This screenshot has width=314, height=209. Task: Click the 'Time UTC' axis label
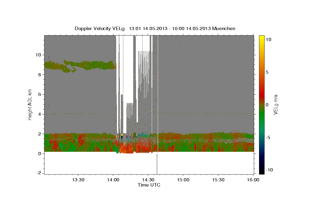[149, 185]
